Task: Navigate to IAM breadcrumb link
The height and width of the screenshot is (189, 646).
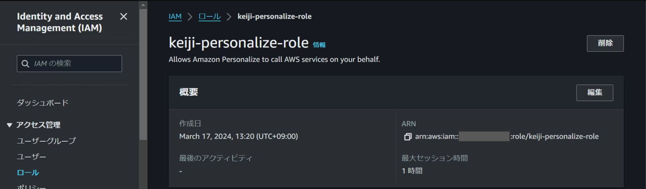Action: [175, 16]
